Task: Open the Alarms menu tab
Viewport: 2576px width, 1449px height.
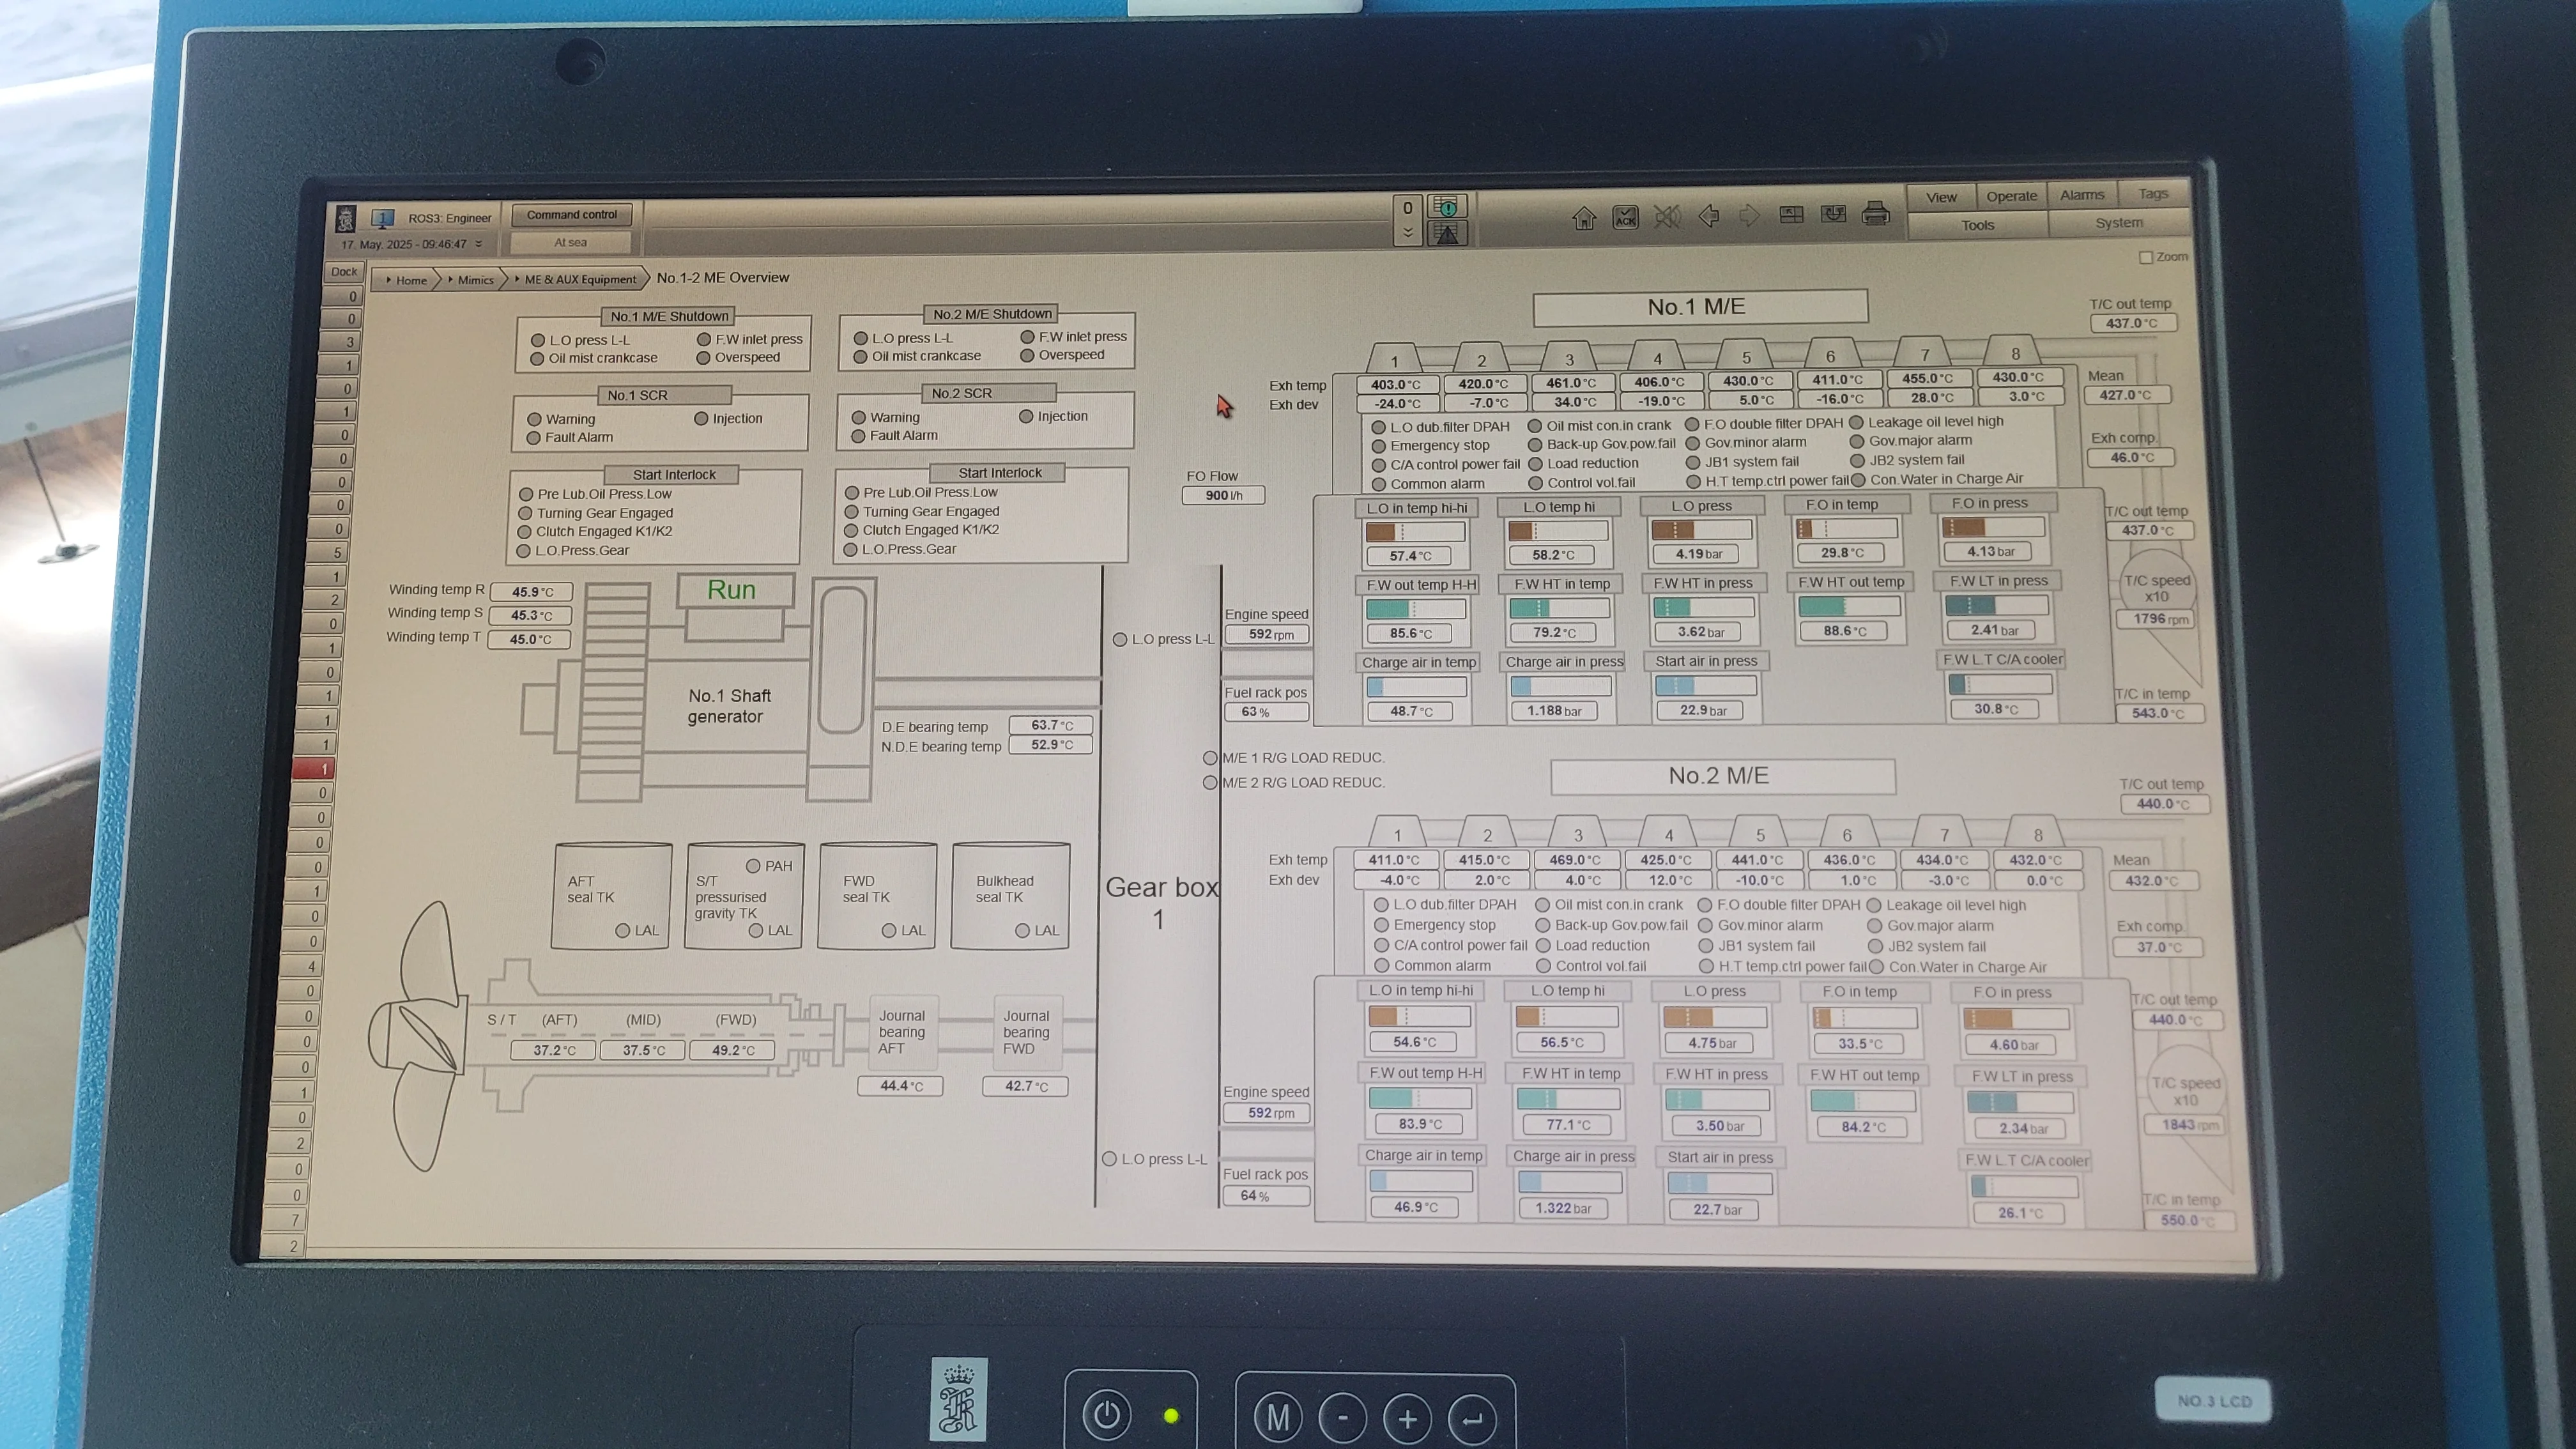Action: pos(2082,196)
